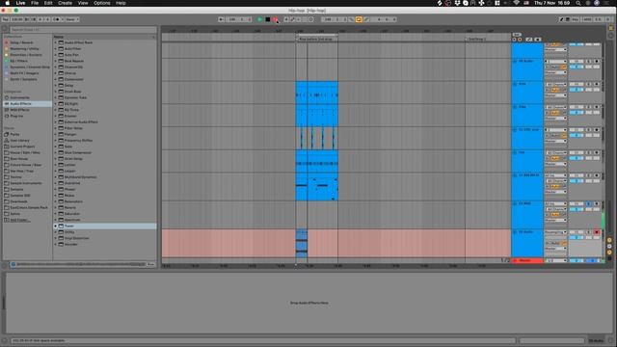Screen dimensions: 617x347
Task: Open the Create menu
Action: click(65, 3)
